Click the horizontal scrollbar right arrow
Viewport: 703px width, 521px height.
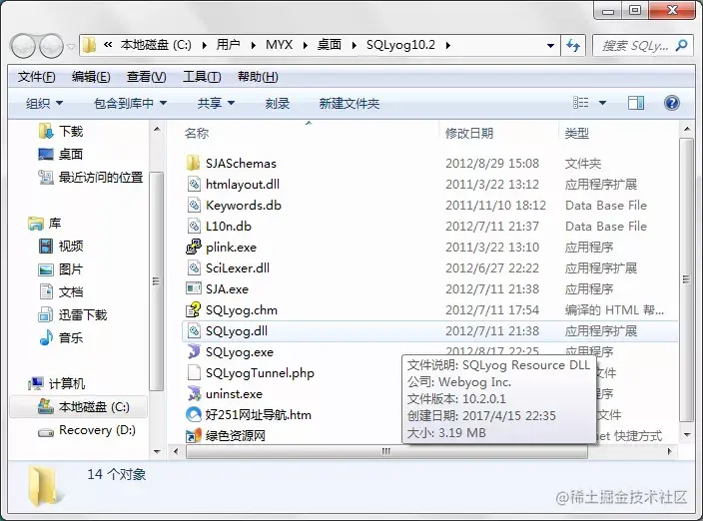click(x=669, y=451)
